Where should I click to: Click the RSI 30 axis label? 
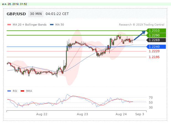click(x=151, y=107)
